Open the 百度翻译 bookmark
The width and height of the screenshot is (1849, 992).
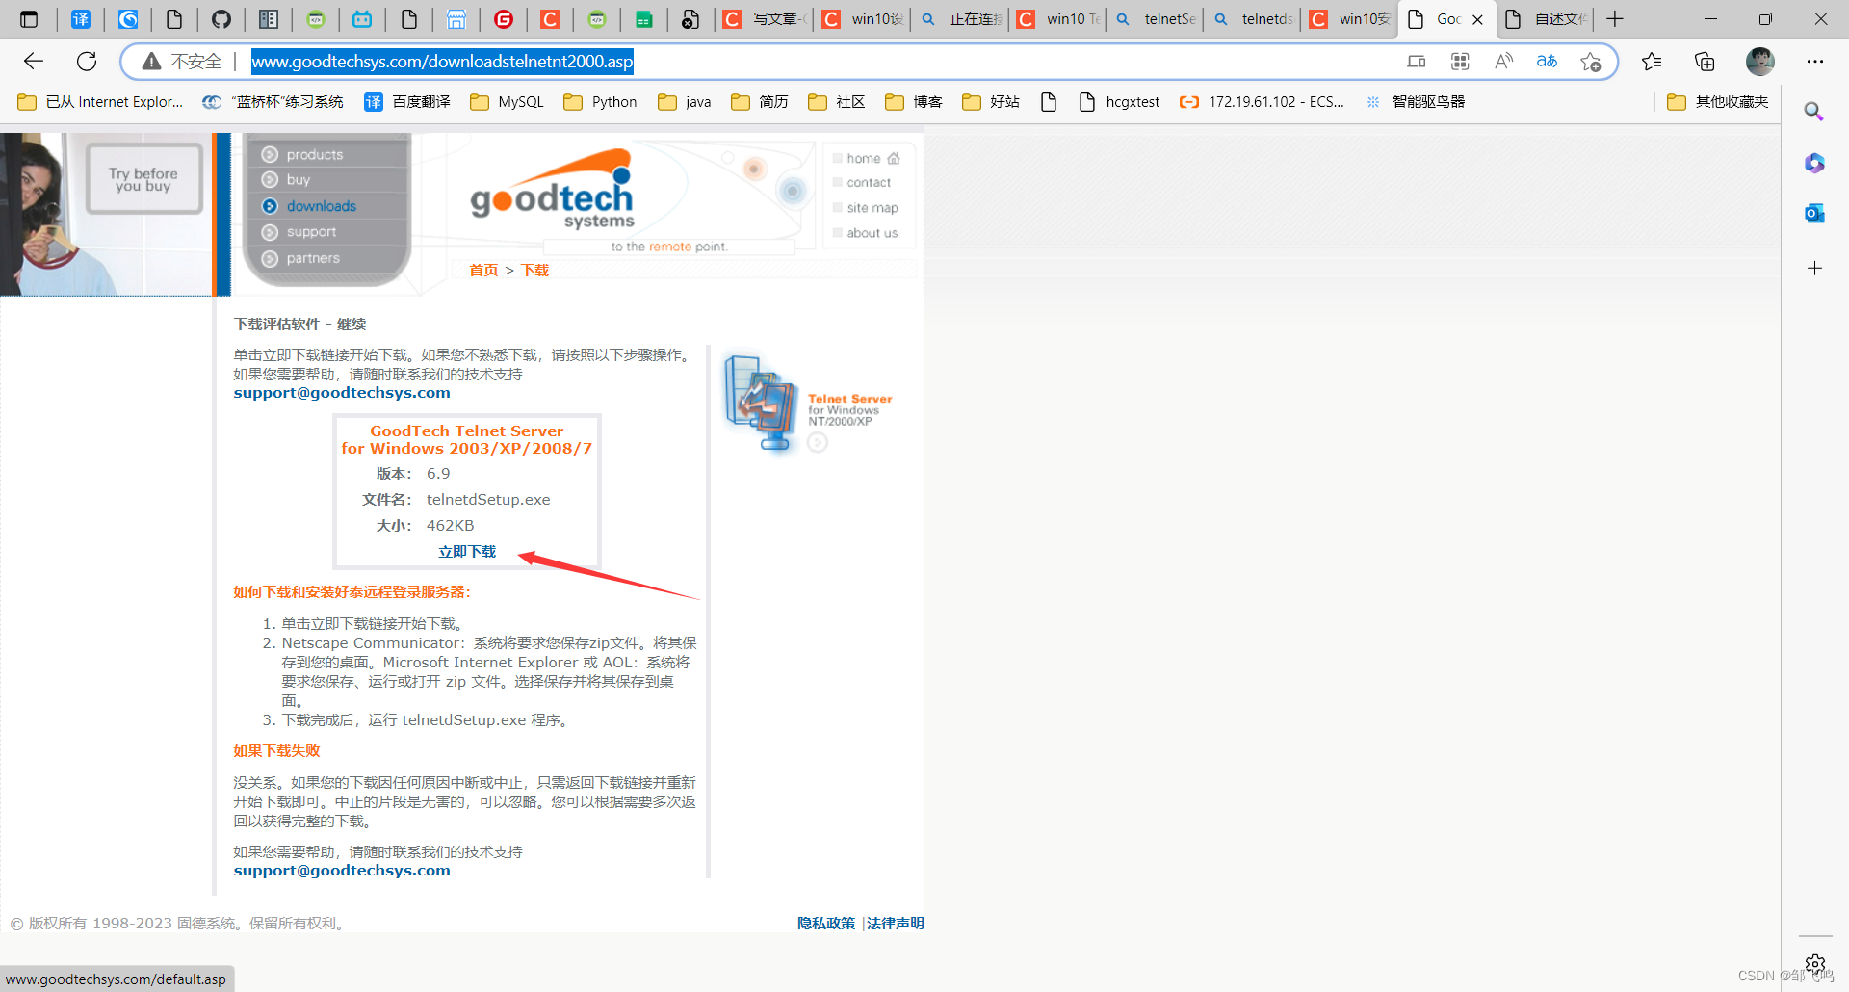pyautogui.click(x=407, y=102)
